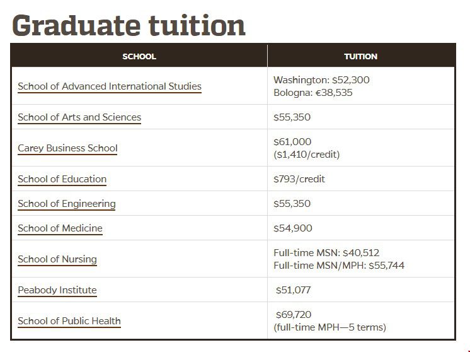Click the Bologna €38,535 tuition text
Screen dimensions: 470x352
coord(313,93)
